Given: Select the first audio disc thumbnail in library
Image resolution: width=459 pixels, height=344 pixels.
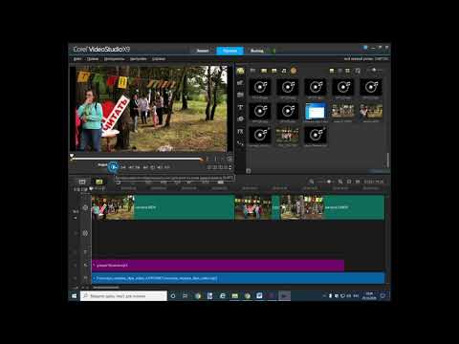Looking at the screenshot, I should click(260, 87).
